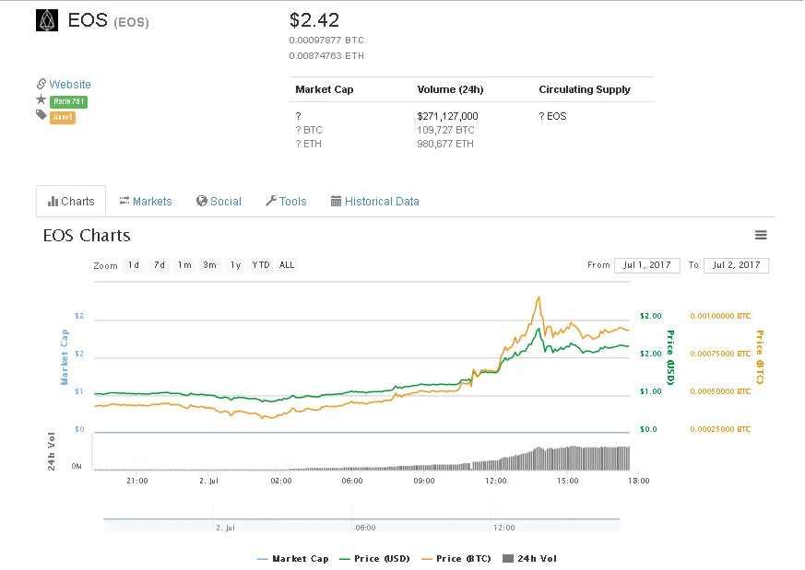805x570 pixels.
Task: Click the 15:00 x-axis label
Action: click(567, 481)
